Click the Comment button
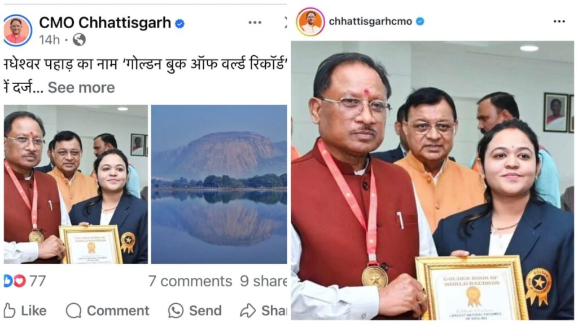The width and height of the screenshot is (578, 324). [108, 310]
